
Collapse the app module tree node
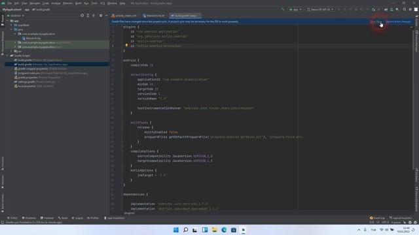(8, 21)
